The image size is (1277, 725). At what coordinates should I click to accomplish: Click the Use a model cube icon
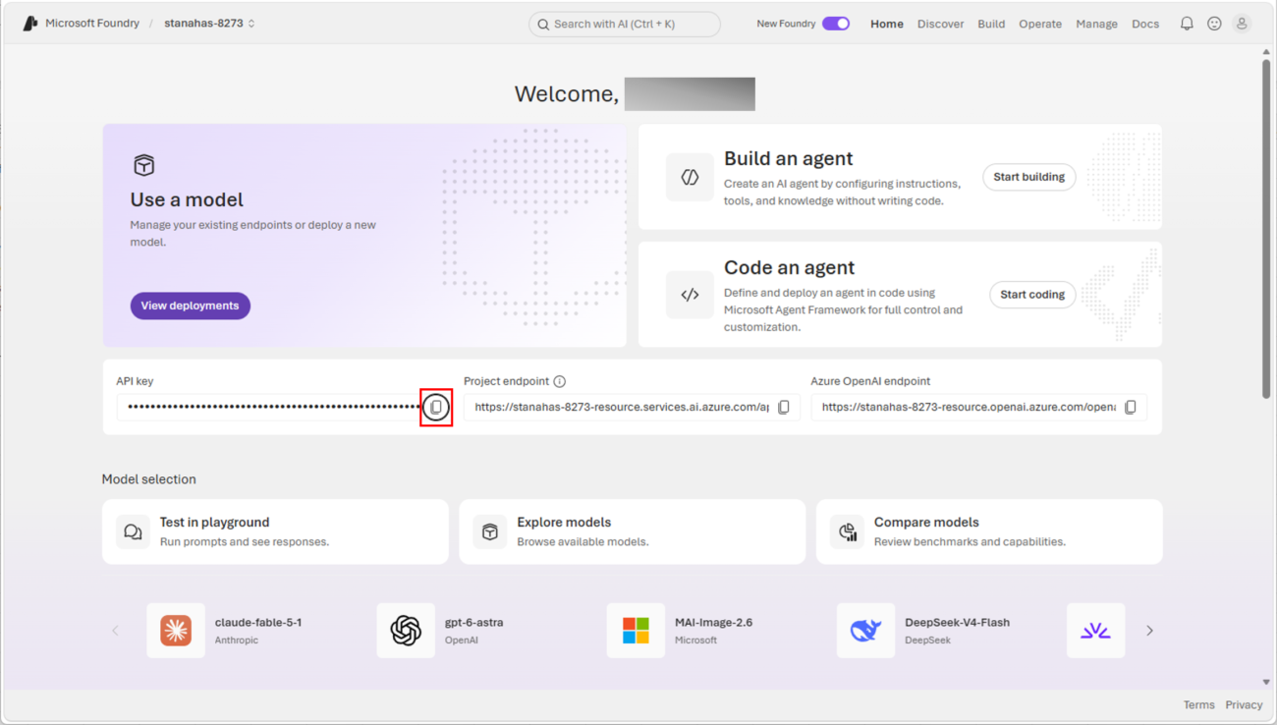click(144, 165)
